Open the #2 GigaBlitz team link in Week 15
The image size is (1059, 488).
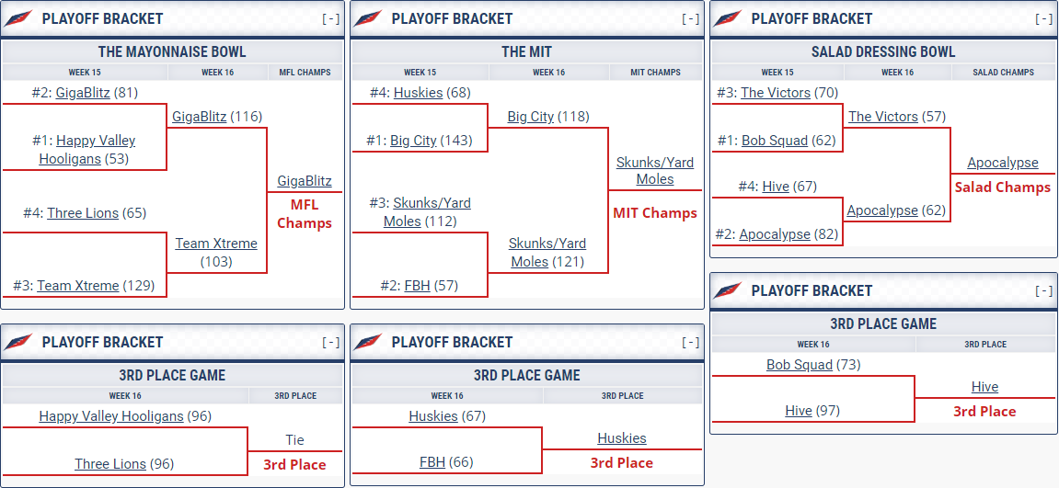(x=83, y=93)
